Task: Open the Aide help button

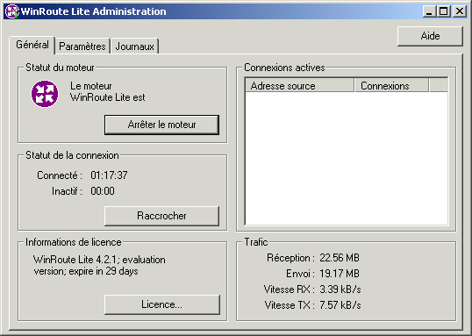Action: (x=430, y=36)
